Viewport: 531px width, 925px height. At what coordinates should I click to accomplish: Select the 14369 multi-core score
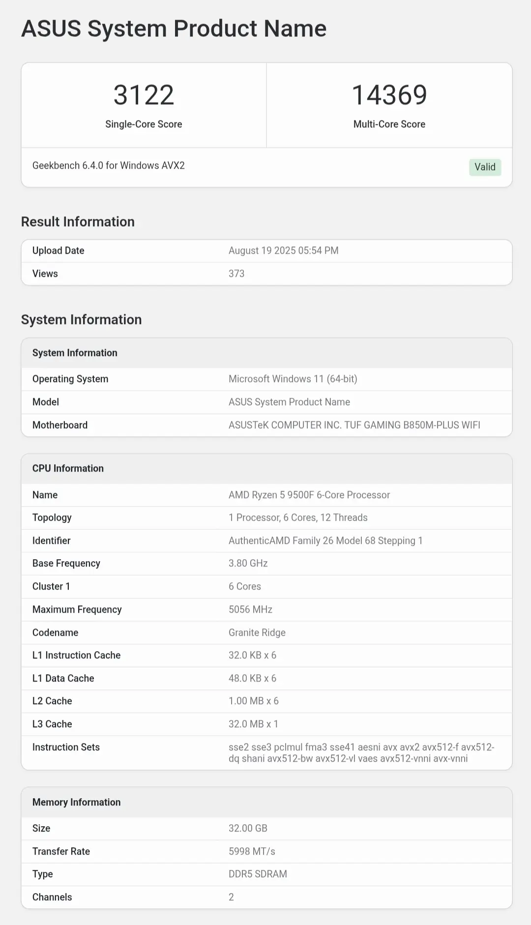(x=389, y=94)
